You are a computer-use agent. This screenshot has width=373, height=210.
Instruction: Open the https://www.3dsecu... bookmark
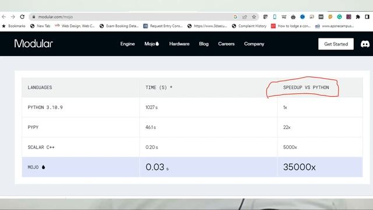point(207,26)
